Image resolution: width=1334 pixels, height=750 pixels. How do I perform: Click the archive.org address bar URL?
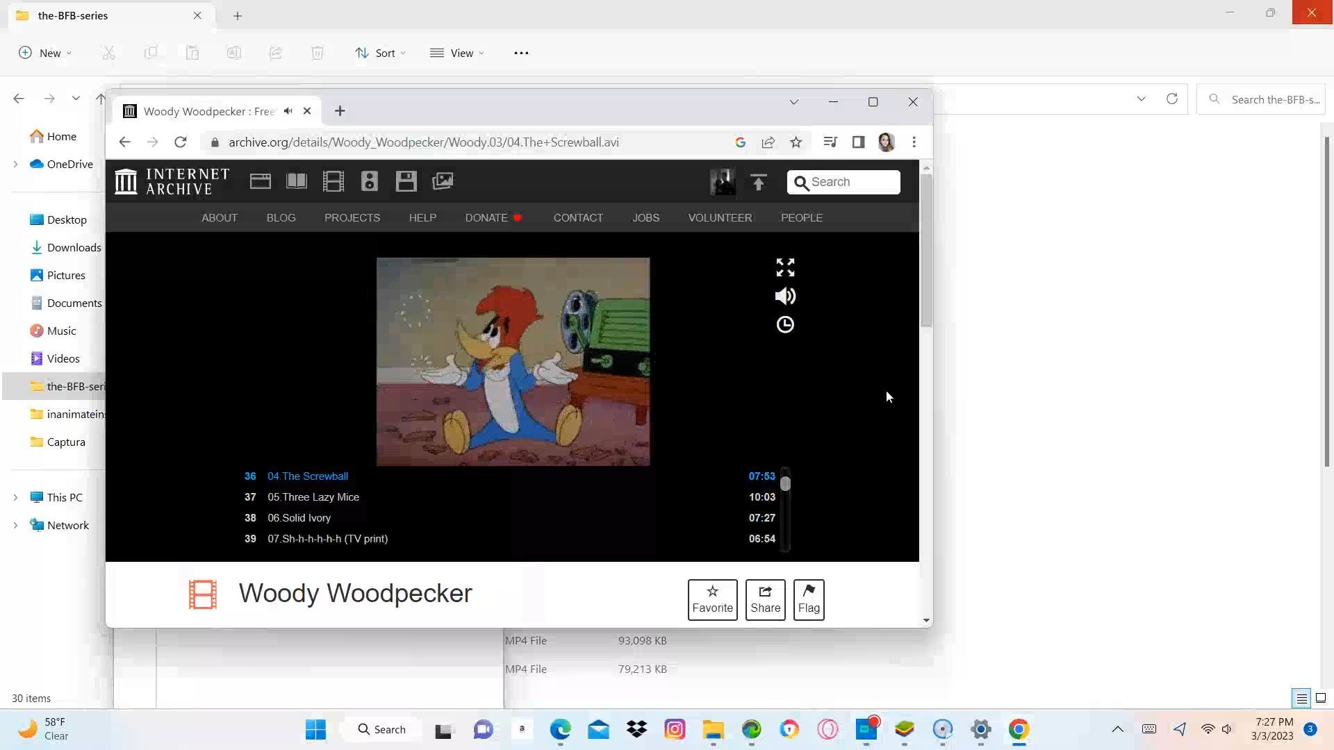424,142
